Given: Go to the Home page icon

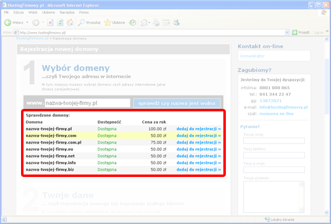Looking at the screenshot, I should pos(70,22).
